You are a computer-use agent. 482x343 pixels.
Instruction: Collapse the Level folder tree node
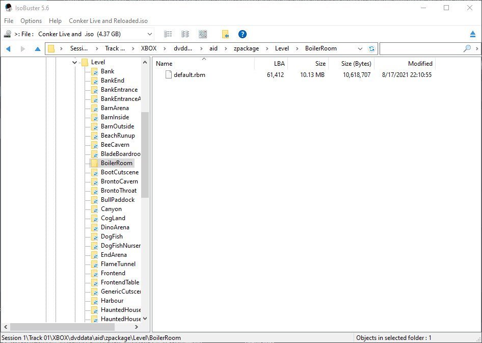[x=74, y=62]
